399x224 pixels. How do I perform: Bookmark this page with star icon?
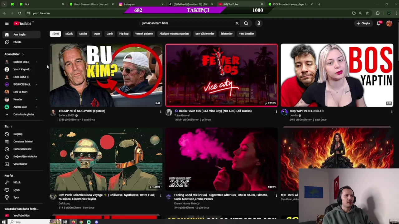pyautogui.click(x=367, y=13)
